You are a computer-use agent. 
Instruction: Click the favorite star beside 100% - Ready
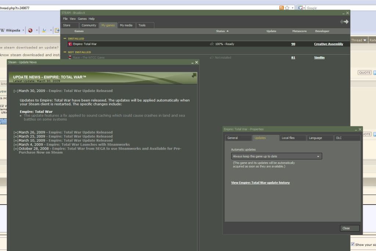click(212, 44)
